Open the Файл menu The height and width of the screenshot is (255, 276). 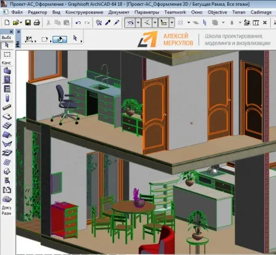click(x=17, y=12)
